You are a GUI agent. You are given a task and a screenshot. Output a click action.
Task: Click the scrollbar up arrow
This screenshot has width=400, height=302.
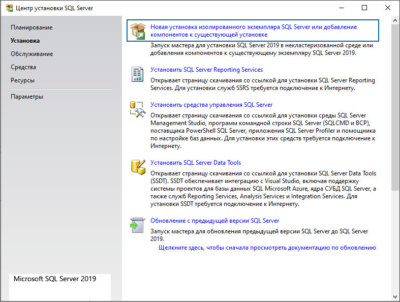coord(395,20)
